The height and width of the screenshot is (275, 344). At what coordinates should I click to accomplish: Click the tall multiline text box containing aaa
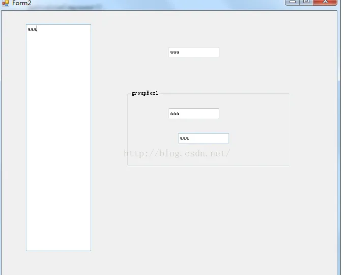click(59, 137)
